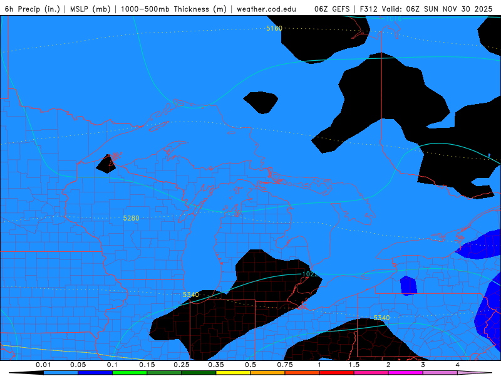Select the bright green 0.1–0.15 legend swatch
The height and width of the screenshot is (376, 501).
(x=130, y=373)
